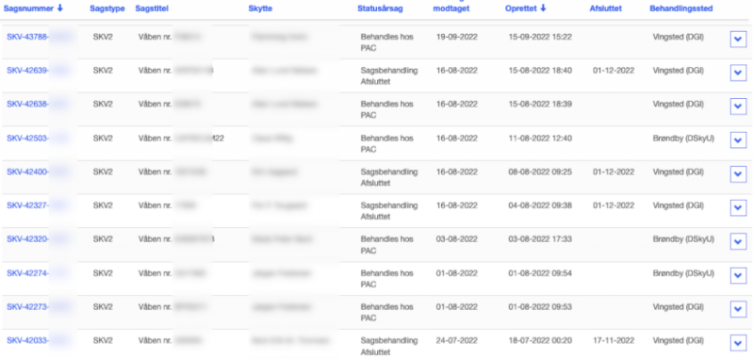Open case link SKV-43788
Screen dimensions: 754x359
[27, 37]
